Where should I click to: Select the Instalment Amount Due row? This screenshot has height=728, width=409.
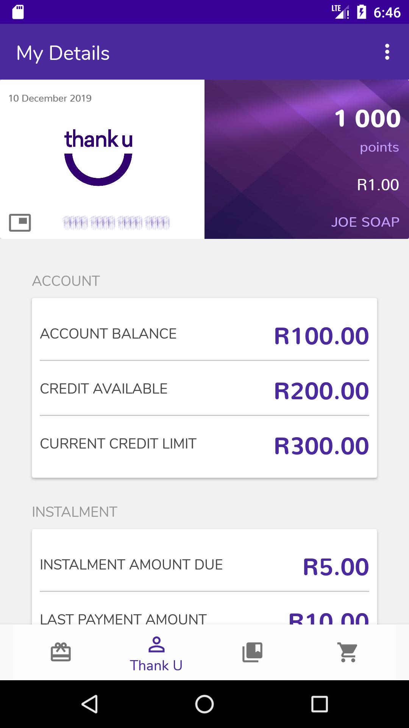pyautogui.click(x=204, y=565)
